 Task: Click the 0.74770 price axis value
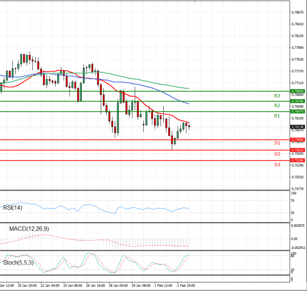[297, 189]
